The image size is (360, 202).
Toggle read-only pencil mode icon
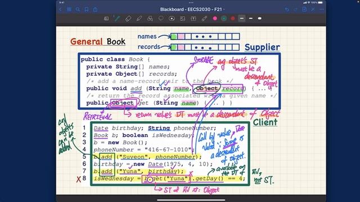click(x=313, y=10)
